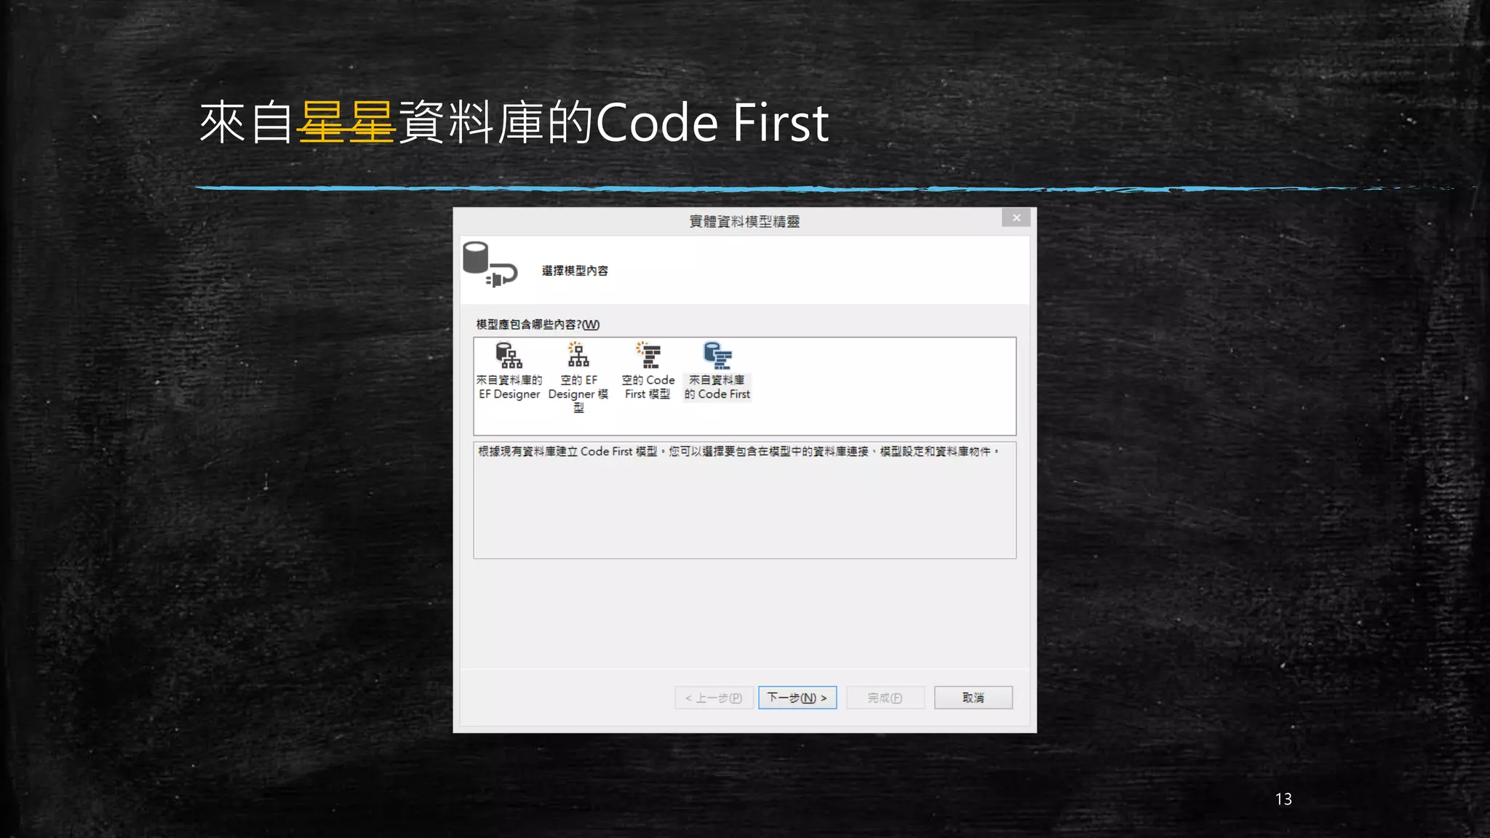Click the 完成(F) finish button

(x=885, y=698)
